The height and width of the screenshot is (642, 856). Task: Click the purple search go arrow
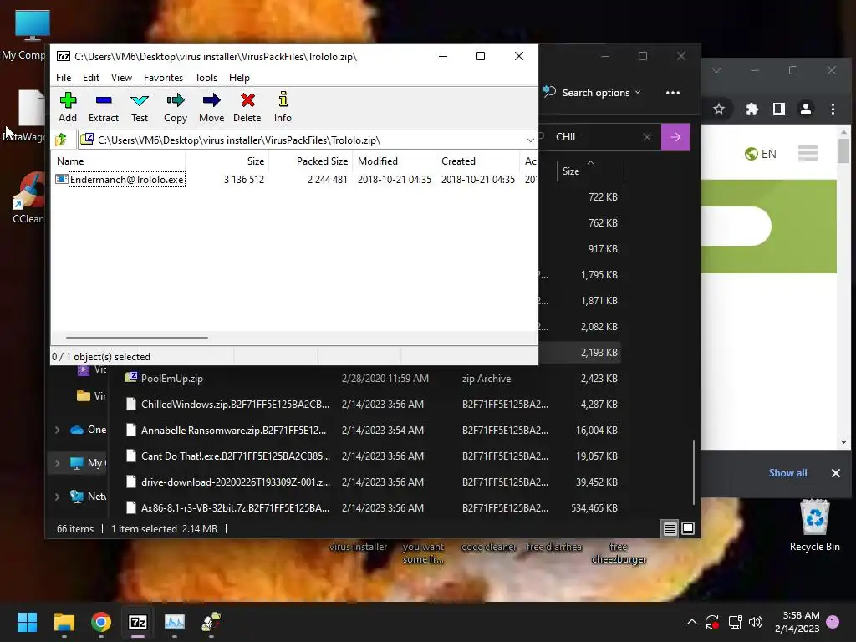click(x=675, y=137)
